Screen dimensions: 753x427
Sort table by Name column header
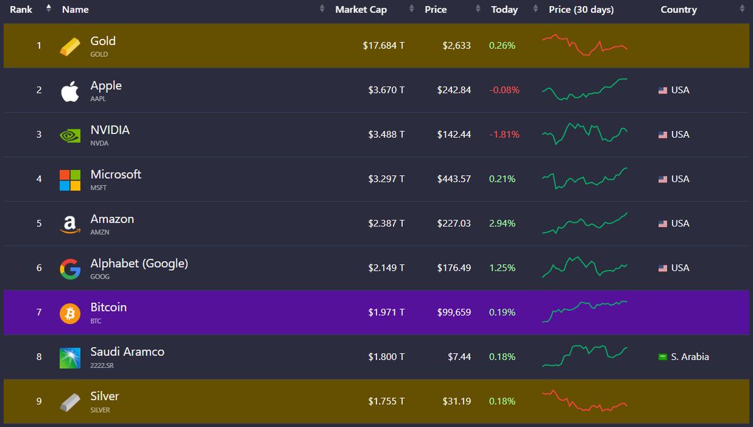(75, 9)
